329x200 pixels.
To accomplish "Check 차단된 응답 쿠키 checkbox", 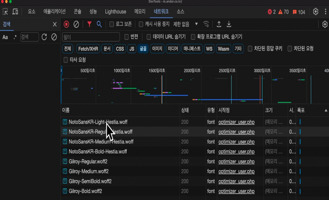I will pos(250,49).
